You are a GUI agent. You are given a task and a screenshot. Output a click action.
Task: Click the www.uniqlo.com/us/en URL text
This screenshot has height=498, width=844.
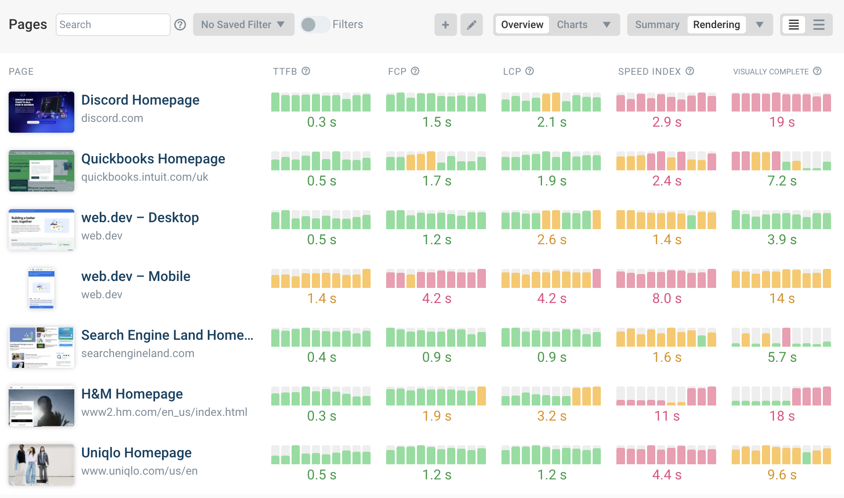point(140,471)
